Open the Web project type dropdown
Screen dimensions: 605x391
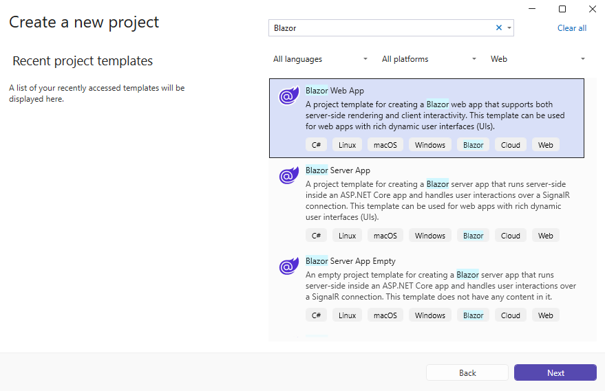(x=538, y=59)
